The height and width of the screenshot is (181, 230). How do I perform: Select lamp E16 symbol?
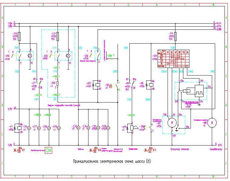tap(29, 128)
